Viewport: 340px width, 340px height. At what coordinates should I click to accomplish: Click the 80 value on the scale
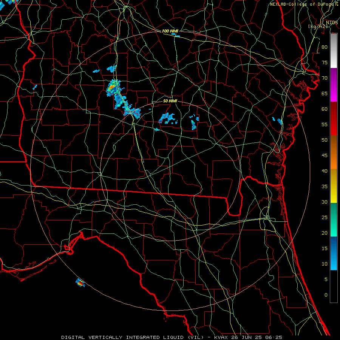click(x=325, y=47)
